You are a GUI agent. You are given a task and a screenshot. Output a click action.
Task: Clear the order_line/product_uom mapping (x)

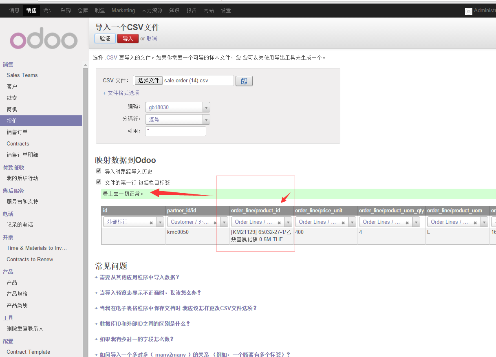475,223
